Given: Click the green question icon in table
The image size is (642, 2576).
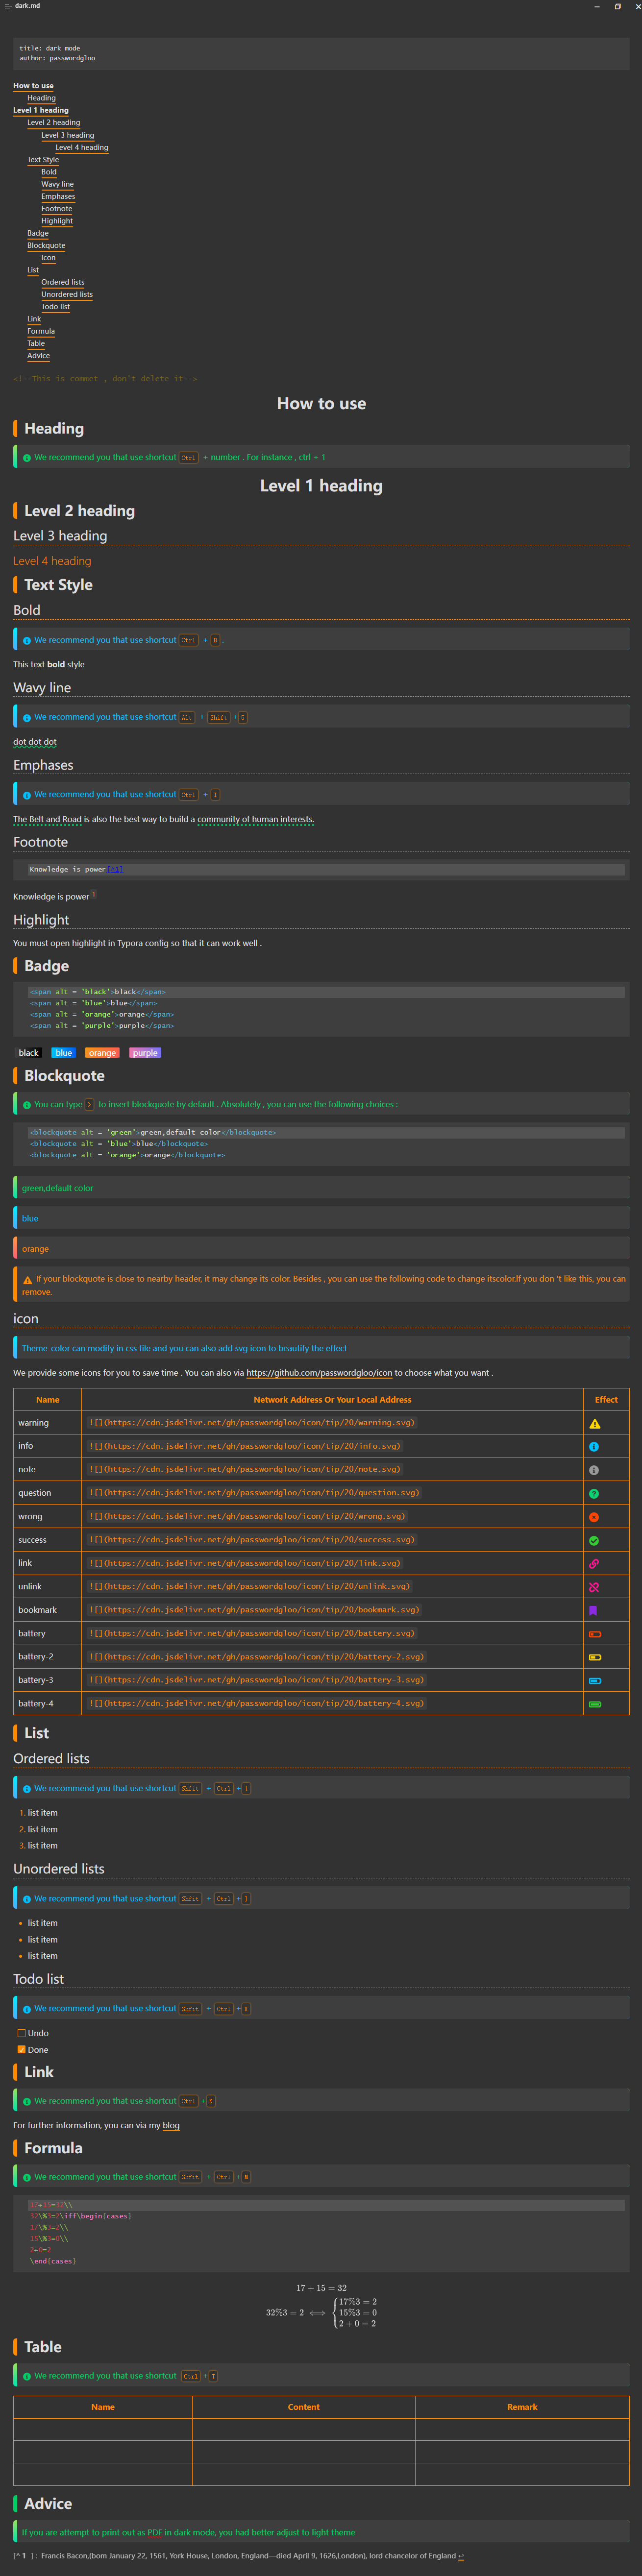Looking at the screenshot, I should [x=594, y=1494].
